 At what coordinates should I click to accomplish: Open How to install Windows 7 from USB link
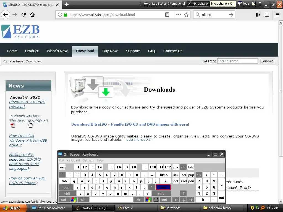click(x=28, y=141)
